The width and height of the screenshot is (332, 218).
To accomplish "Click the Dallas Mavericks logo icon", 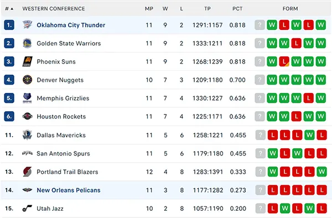I will [x=27, y=135].
